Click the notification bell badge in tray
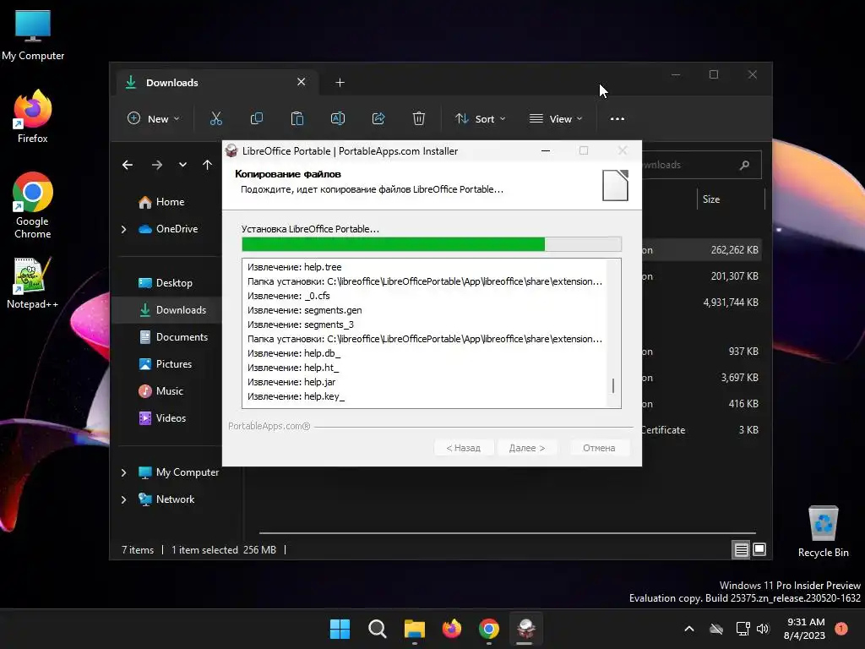This screenshot has height=649, width=865. (841, 629)
